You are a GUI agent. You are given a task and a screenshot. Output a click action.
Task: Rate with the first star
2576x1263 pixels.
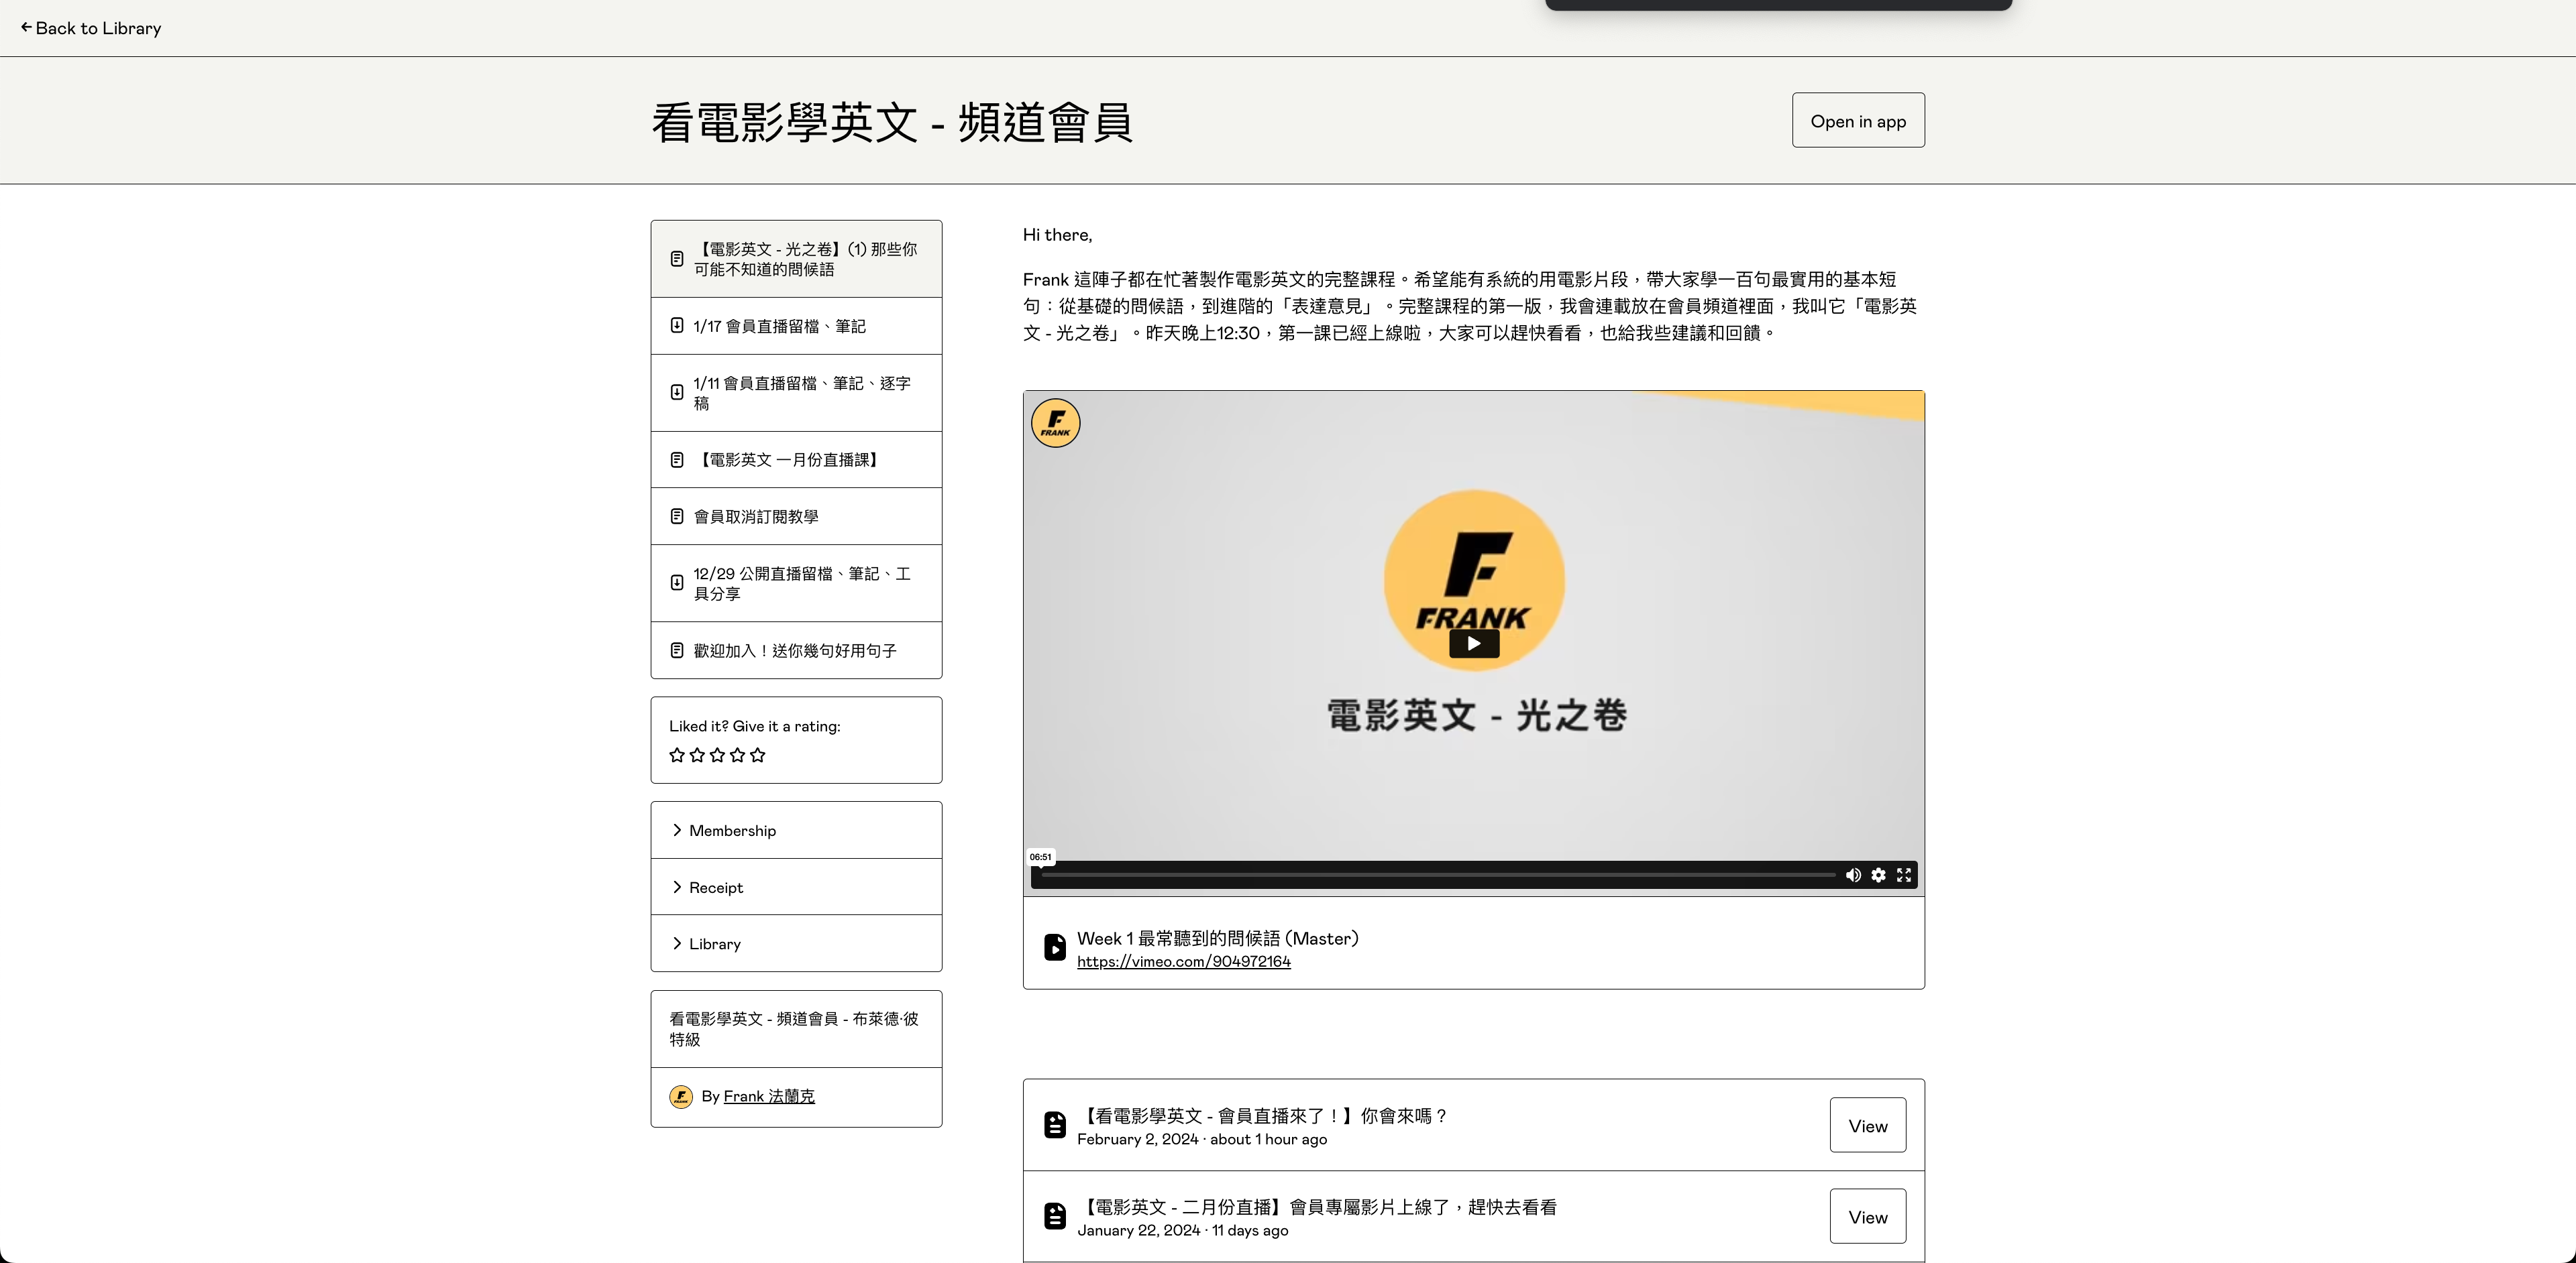(x=677, y=756)
